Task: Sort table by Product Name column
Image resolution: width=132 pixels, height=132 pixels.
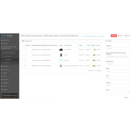Action: pos(68,45)
